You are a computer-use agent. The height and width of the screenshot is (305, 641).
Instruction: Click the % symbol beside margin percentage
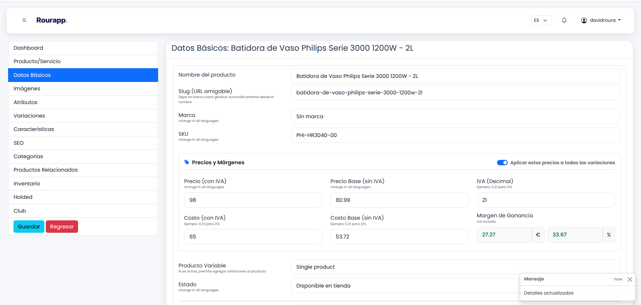point(609,235)
